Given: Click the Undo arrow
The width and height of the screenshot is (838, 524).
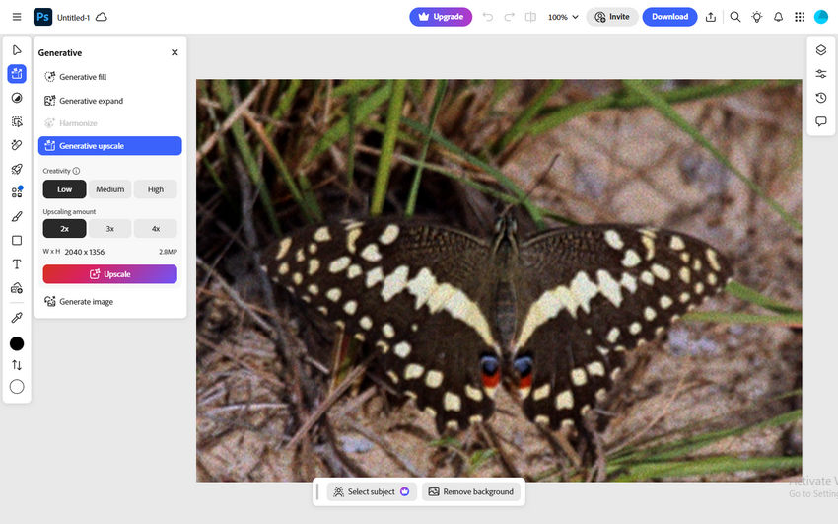Looking at the screenshot, I should [x=487, y=17].
